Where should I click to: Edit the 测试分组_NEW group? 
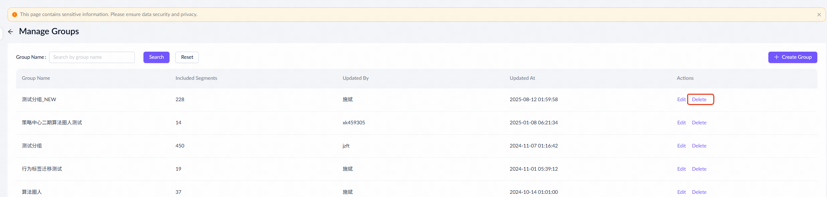681,100
